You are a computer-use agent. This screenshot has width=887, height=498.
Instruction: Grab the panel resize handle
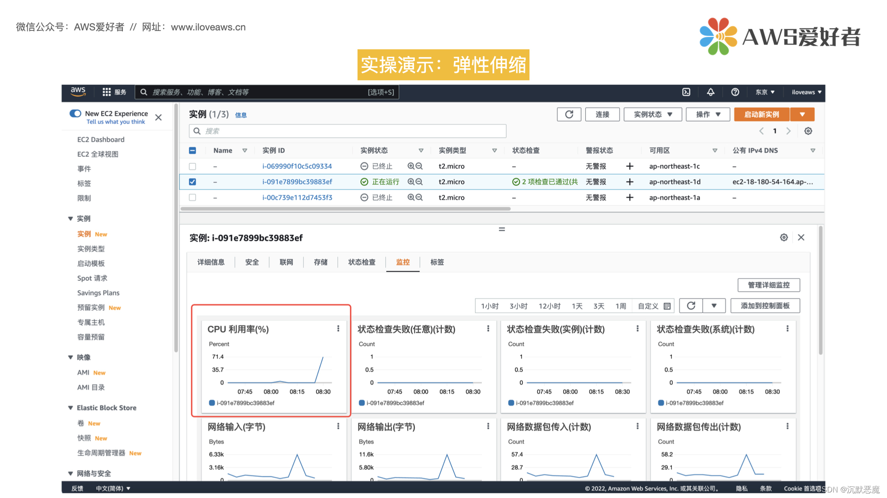(x=502, y=229)
